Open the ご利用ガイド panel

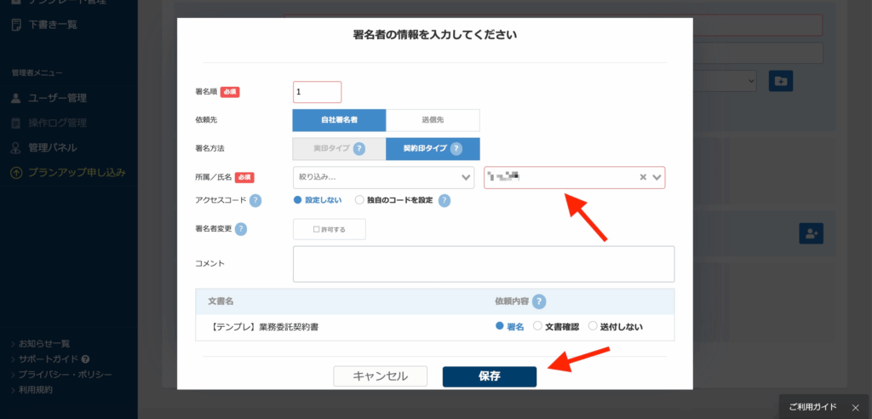coord(812,407)
